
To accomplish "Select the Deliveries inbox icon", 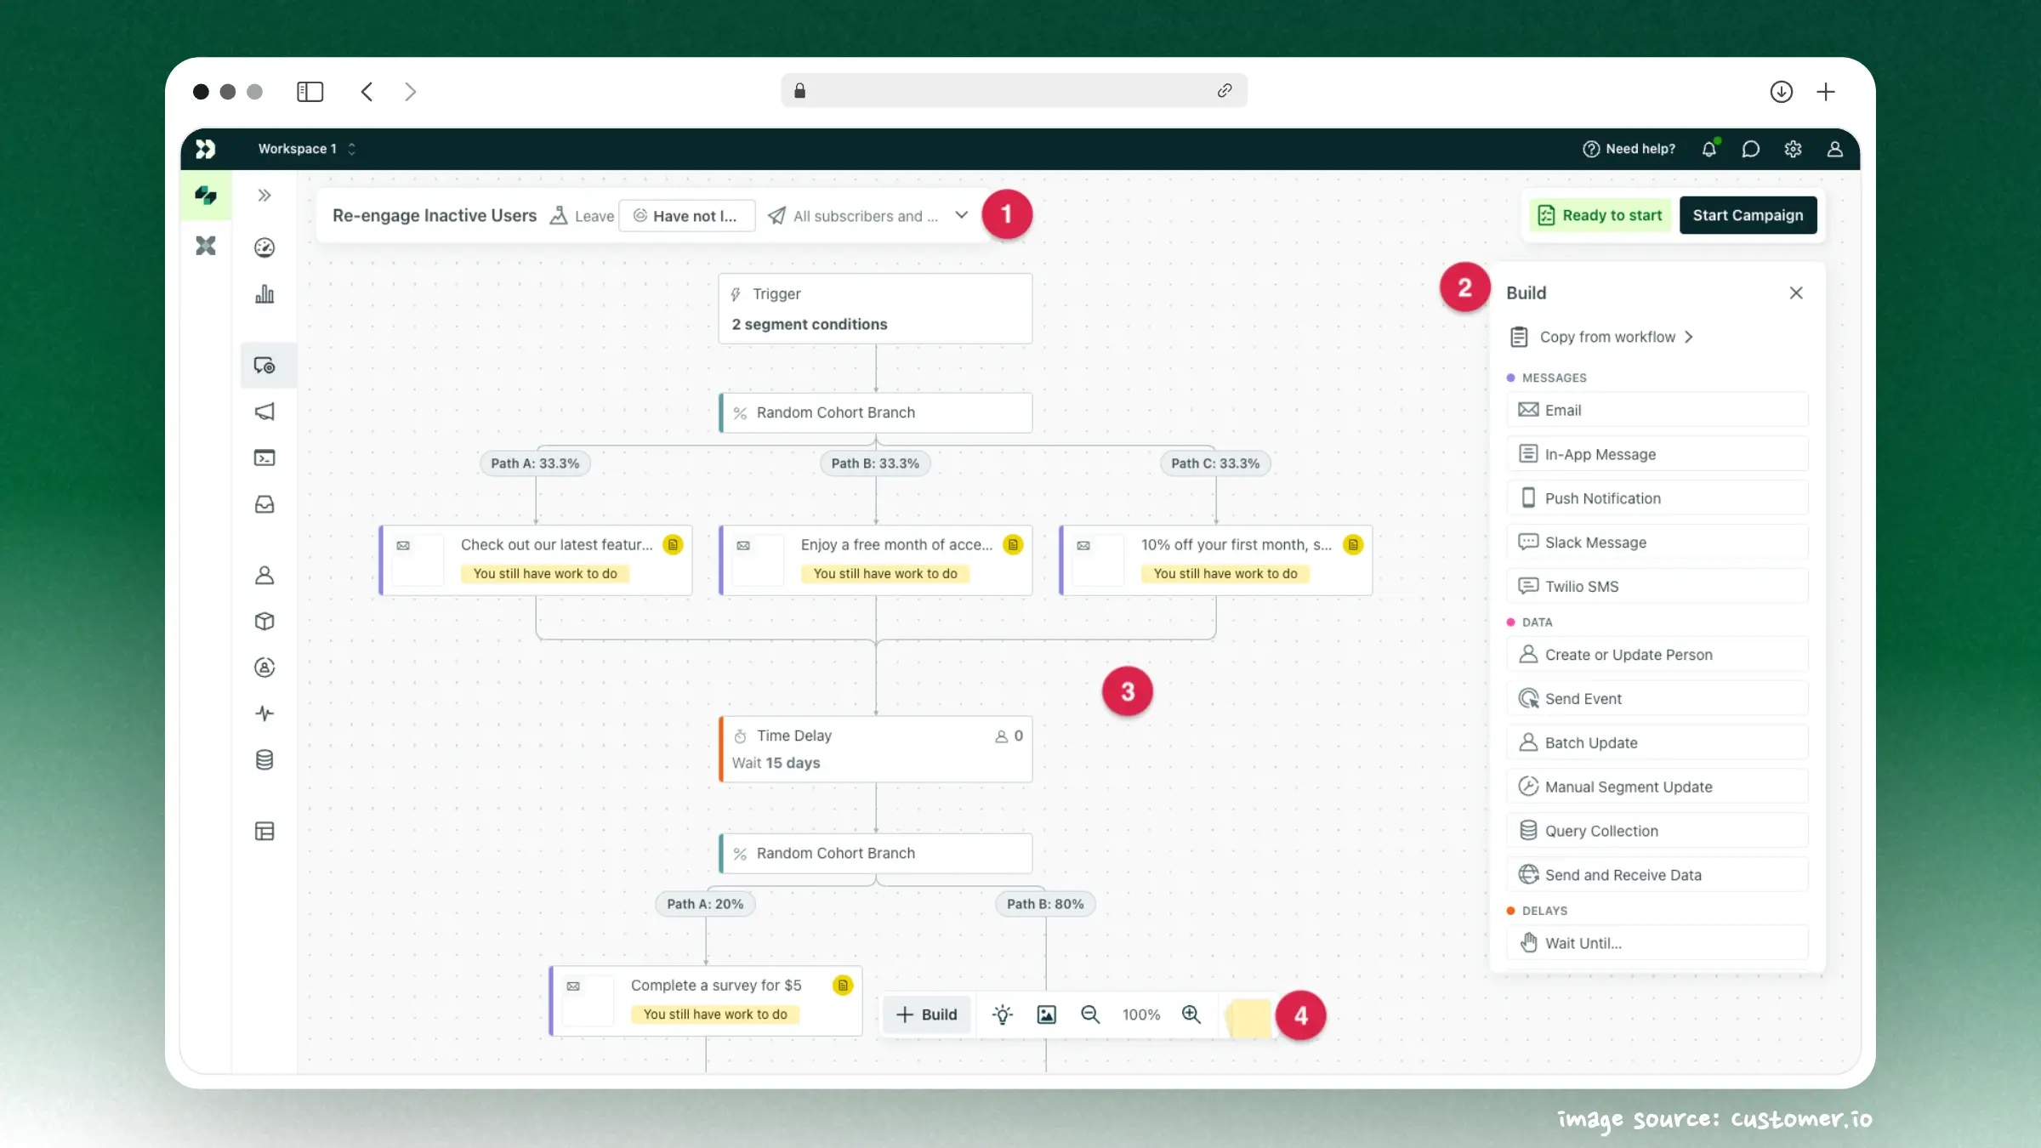I will point(264,504).
